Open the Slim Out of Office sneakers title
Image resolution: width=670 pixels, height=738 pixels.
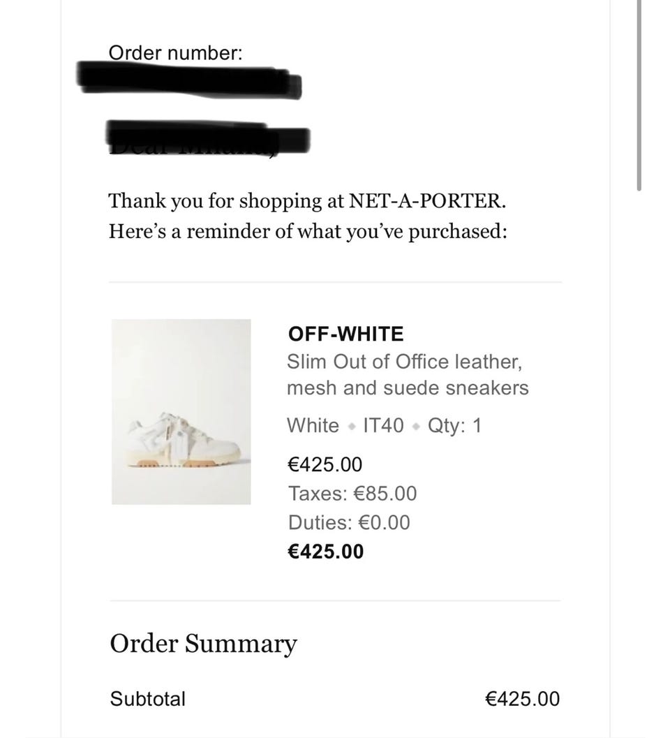pos(408,375)
